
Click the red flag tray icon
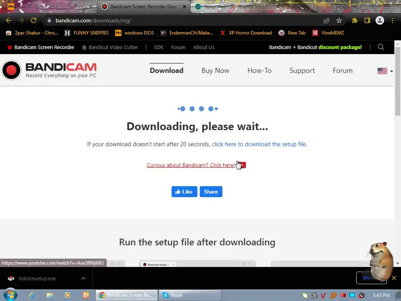pos(343,296)
